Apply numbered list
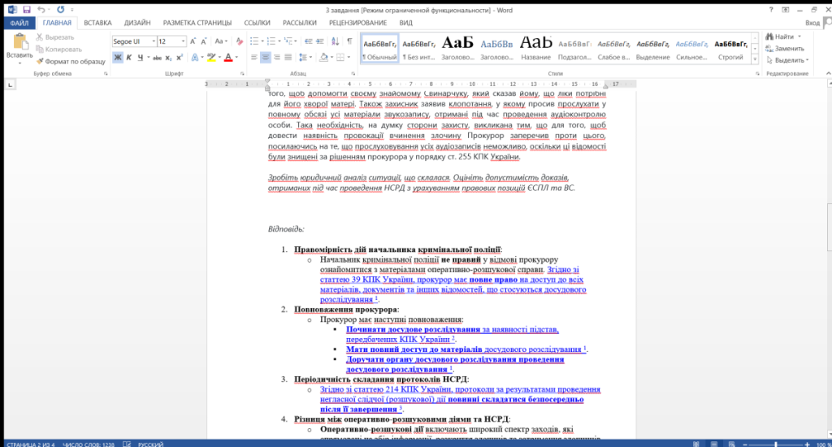Viewport: 832px width, 447px height. pos(271,41)
